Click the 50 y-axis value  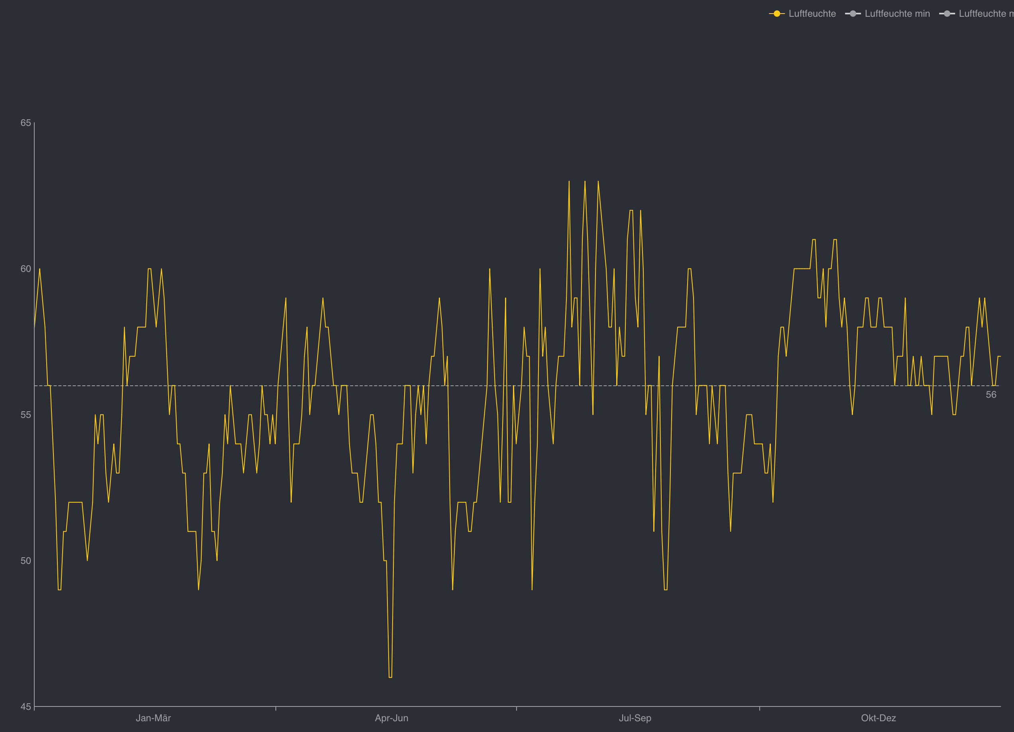pos(26,560)
